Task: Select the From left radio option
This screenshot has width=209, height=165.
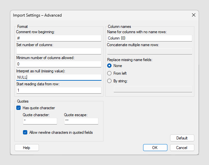Action: pyautogui.click(x=109, y=73)
